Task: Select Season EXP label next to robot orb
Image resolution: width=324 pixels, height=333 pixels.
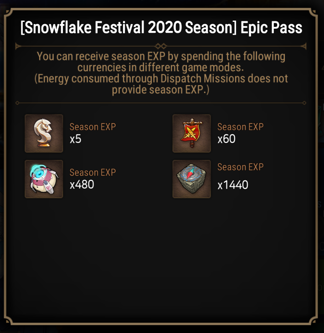Action: point(93,173)
